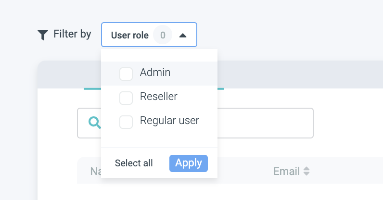383x200 pixels.
Task: Select the Regular user option label
Action: (x=169, y=121)
